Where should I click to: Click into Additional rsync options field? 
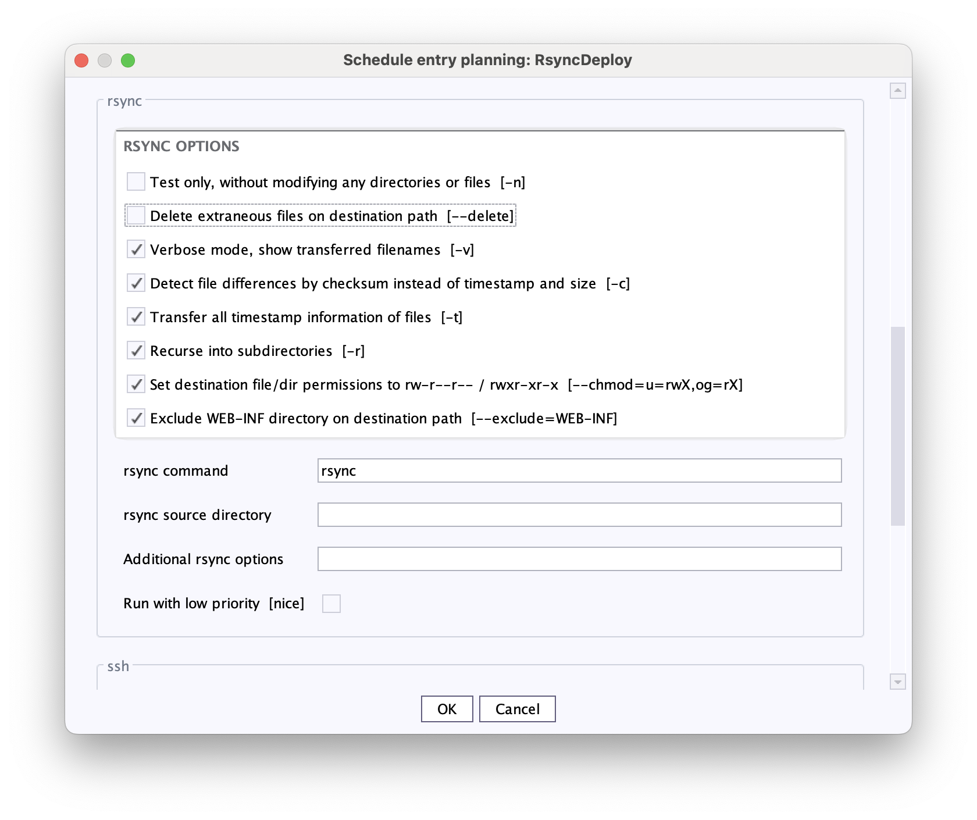click(579, 559)
